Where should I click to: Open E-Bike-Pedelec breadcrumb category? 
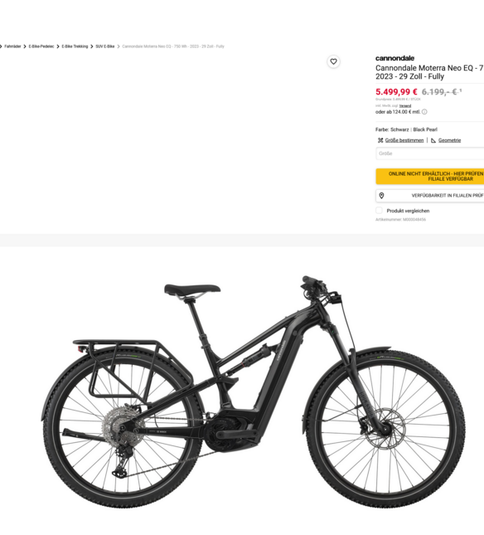(x=41, y=46)
